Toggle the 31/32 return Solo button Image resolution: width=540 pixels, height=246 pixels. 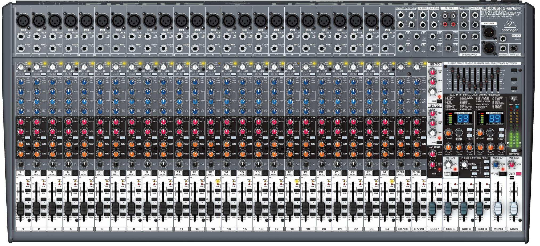(439, 142)
